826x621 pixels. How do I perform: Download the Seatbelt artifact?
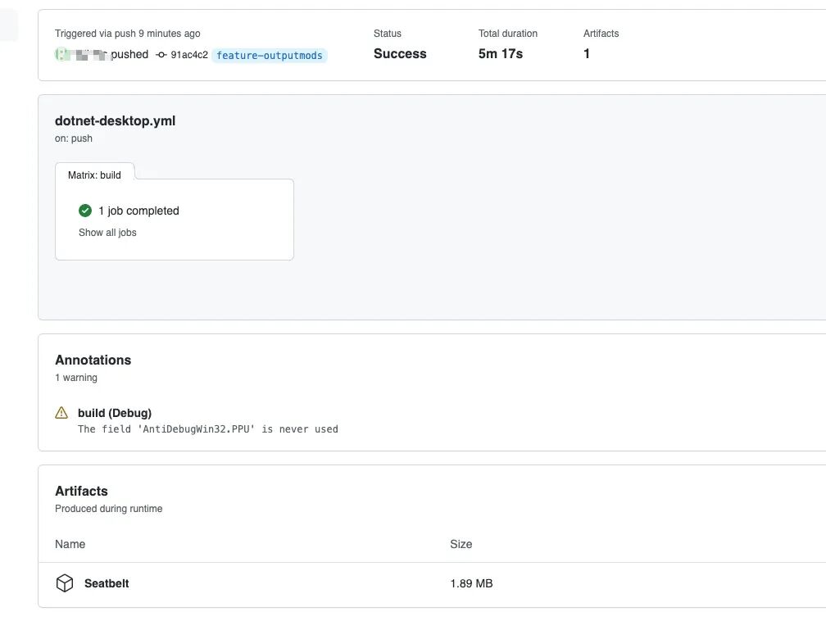tap(107, 583)
